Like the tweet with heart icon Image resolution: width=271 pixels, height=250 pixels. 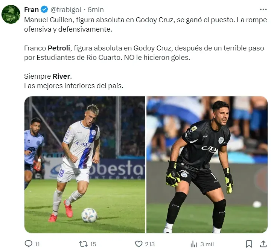pos(139,244)
